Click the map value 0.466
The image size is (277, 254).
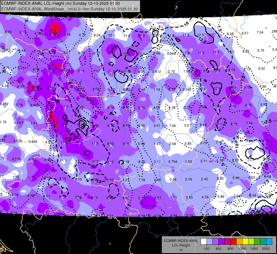click(x=33, y=142)
